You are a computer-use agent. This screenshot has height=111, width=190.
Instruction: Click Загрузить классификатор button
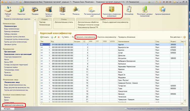[x=86, y=37]
